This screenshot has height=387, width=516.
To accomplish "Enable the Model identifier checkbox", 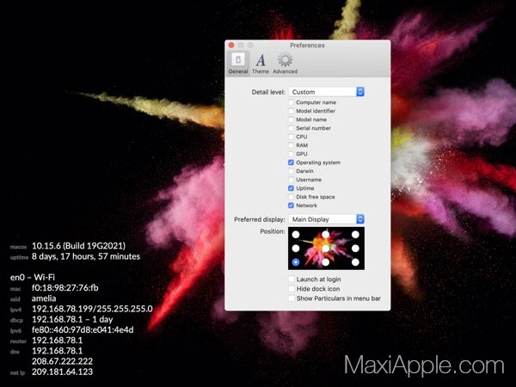I will click(x=291, y=111).
